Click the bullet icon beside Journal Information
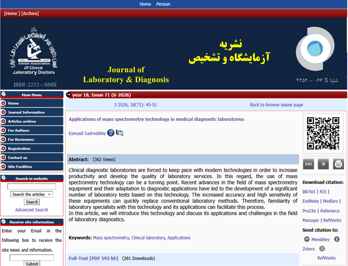The height and width of the screenshot is (266, 348). (x=3, y=112)
